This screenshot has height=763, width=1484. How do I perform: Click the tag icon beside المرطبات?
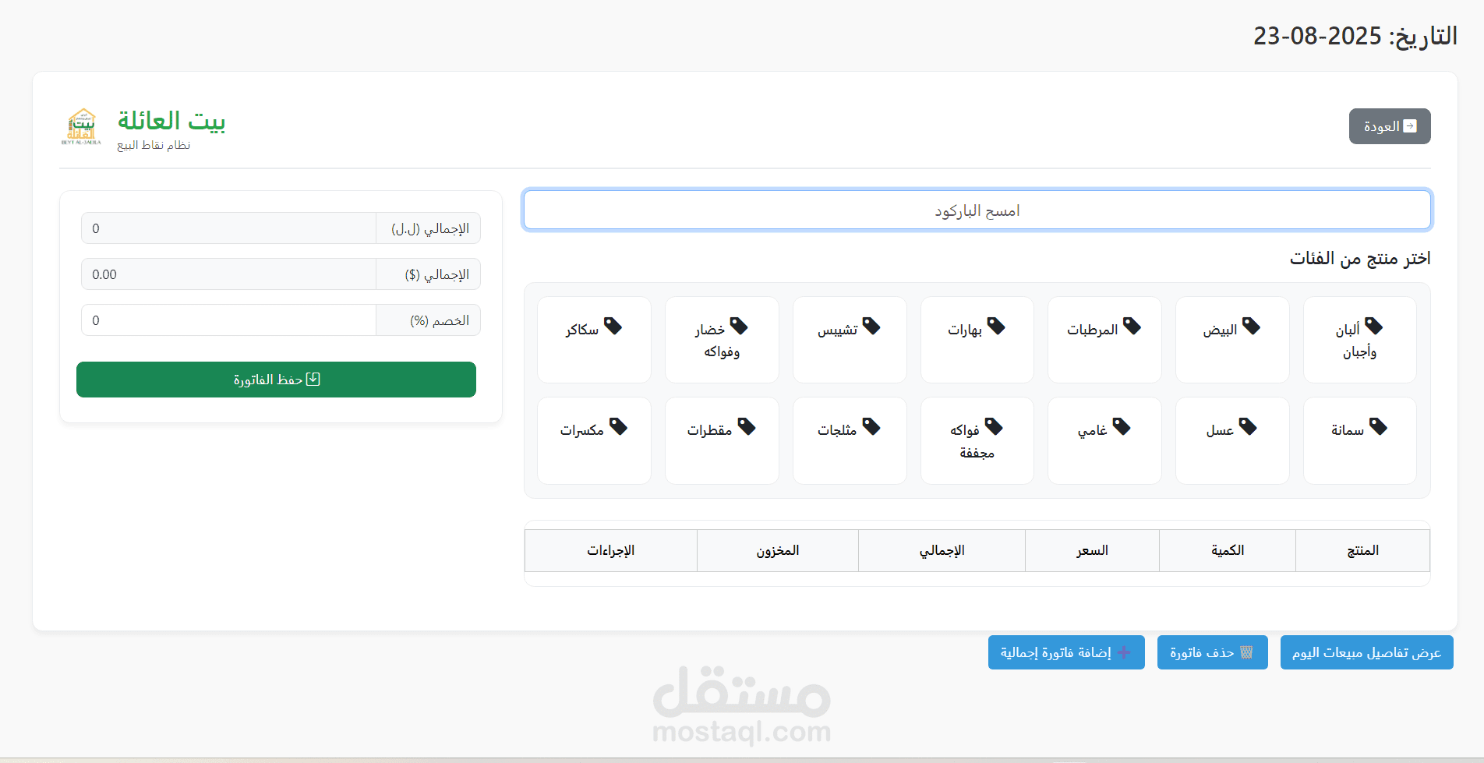[x=1132, y=326]
